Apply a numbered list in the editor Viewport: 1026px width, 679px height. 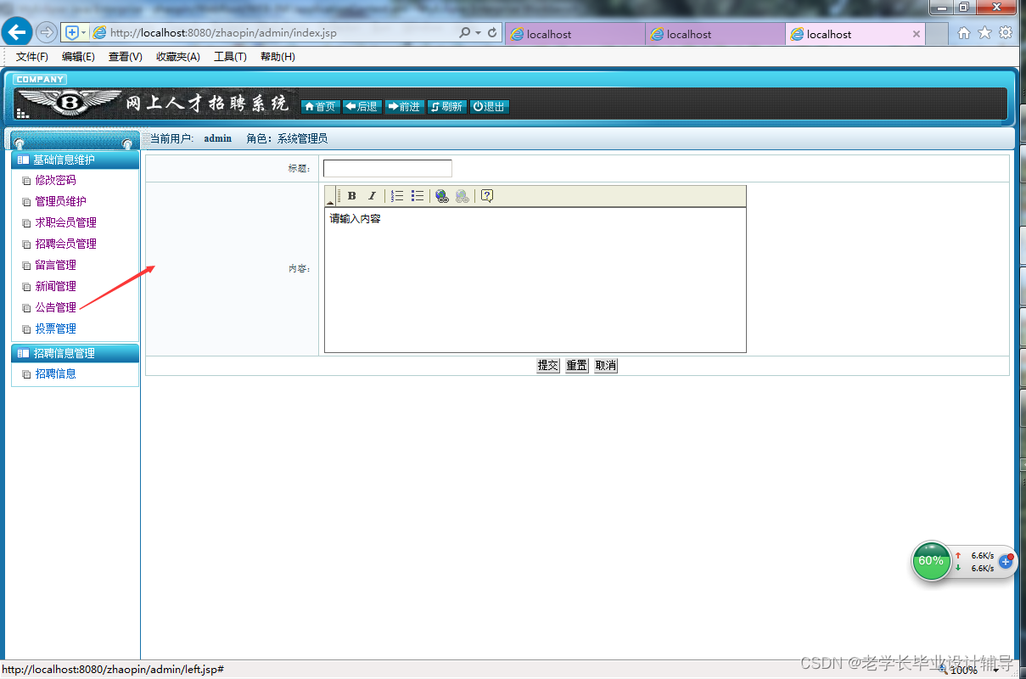(x=395, y=195)
